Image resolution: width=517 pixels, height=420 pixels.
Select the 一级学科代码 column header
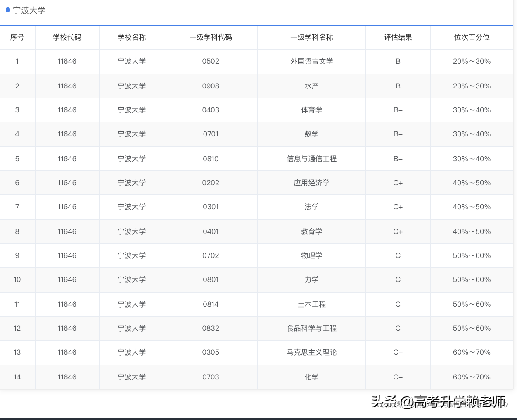pos(210,37)
